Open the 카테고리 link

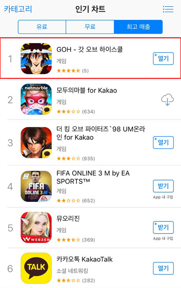coord(18,9)
